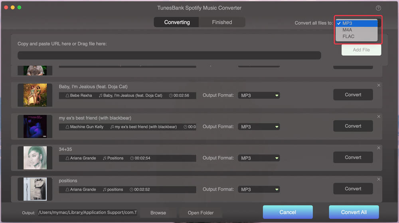The image size is (399, 223).
Task: Click the URL paste input field
Action: pos(169,55)
